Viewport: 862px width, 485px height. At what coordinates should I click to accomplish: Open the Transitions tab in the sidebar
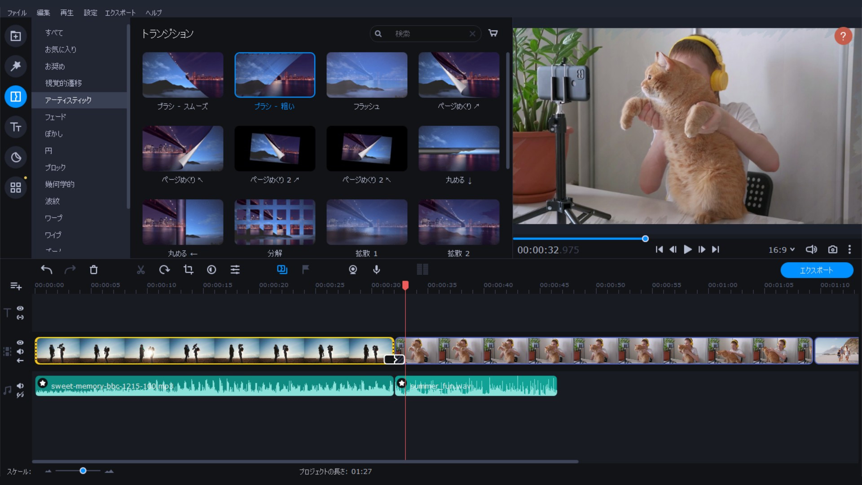16,97
